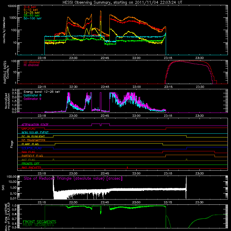Click the 'PARTICLE RATES' vertical axis title
Viewport: 231px width, 231px height.
point(5,72)
